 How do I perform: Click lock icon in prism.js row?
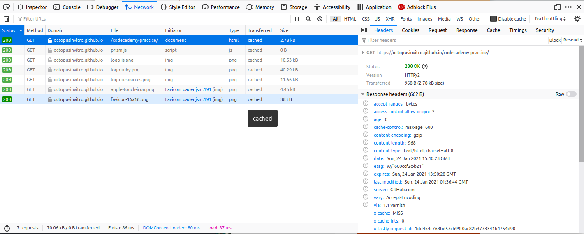pos(50,50)
